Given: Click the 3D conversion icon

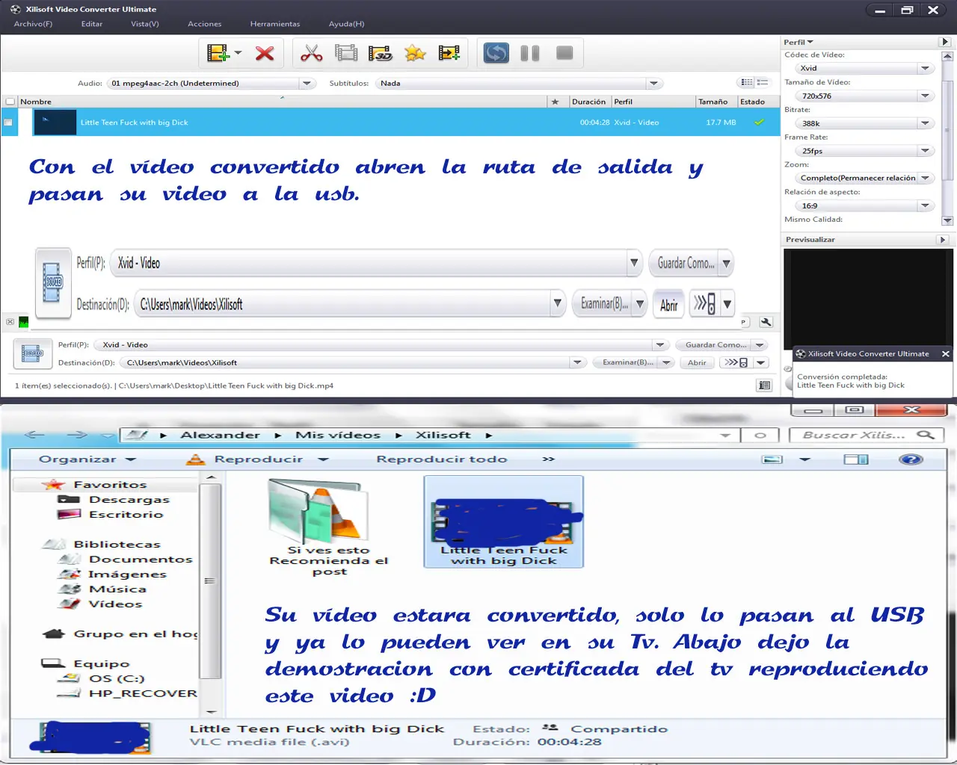Looking at the screenshot, I should point(381,53).
